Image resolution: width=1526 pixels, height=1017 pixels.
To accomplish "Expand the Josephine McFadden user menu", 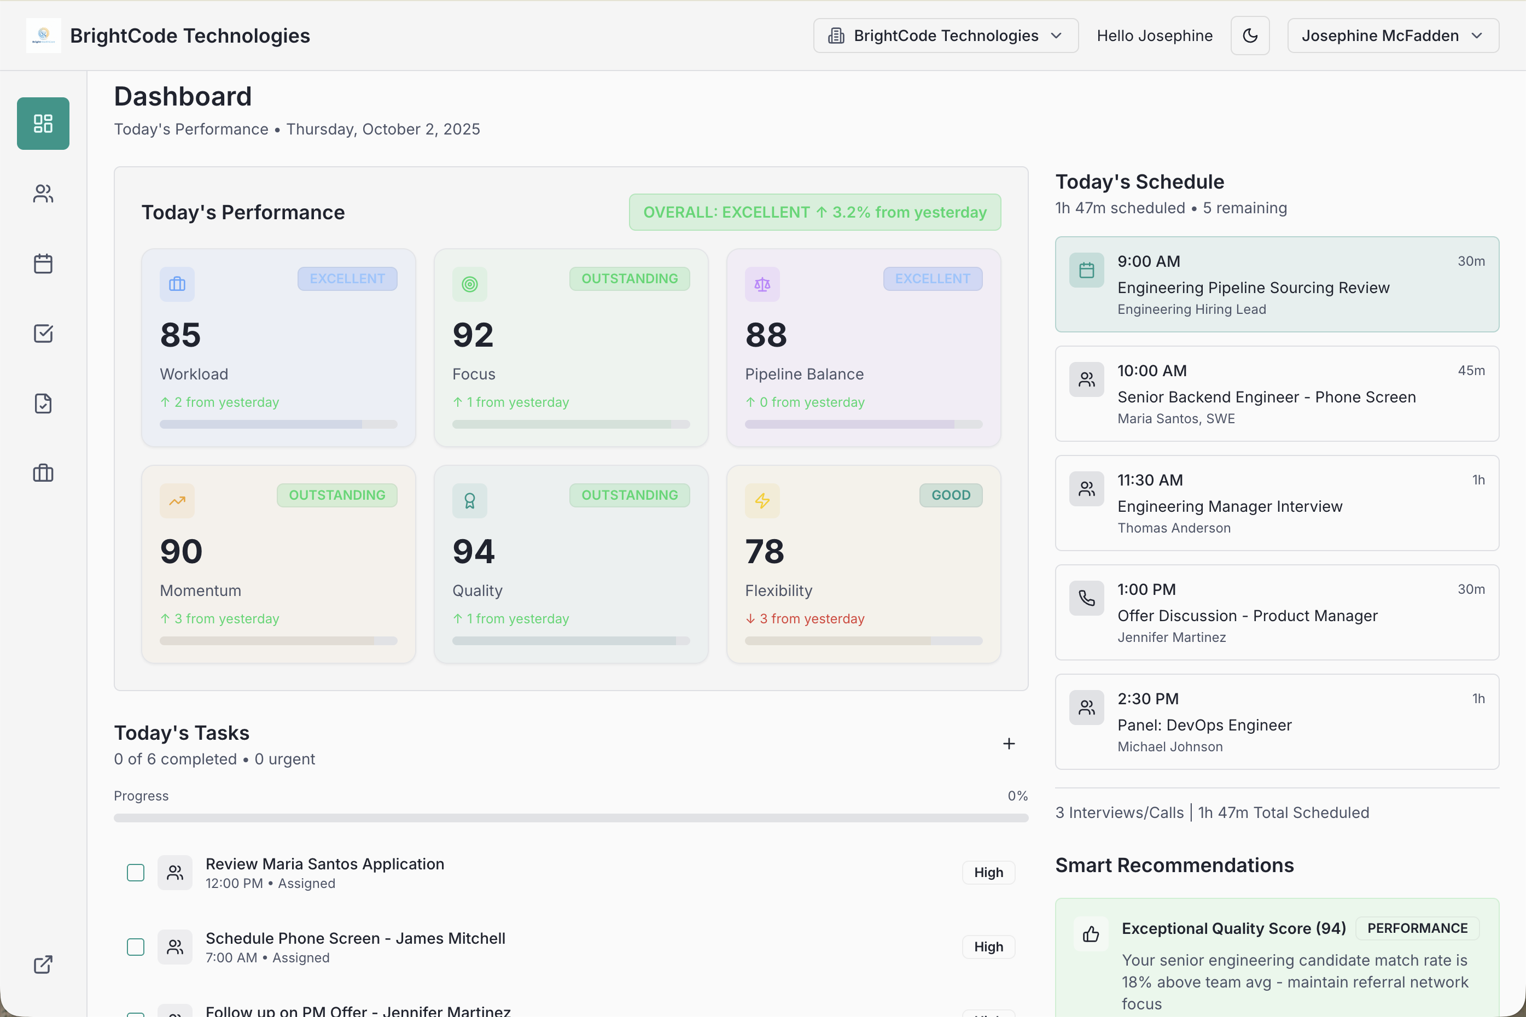I will point(1393,36).
